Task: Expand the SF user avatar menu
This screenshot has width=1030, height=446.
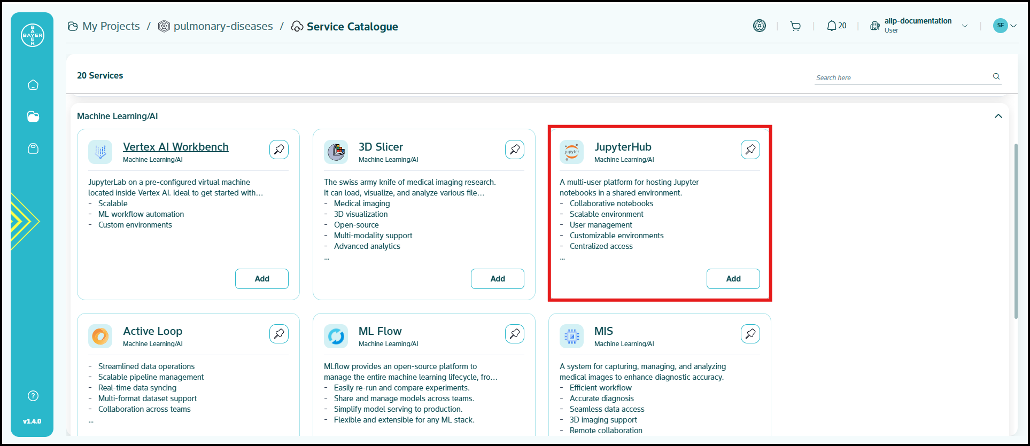Action: coord(1004,26)
